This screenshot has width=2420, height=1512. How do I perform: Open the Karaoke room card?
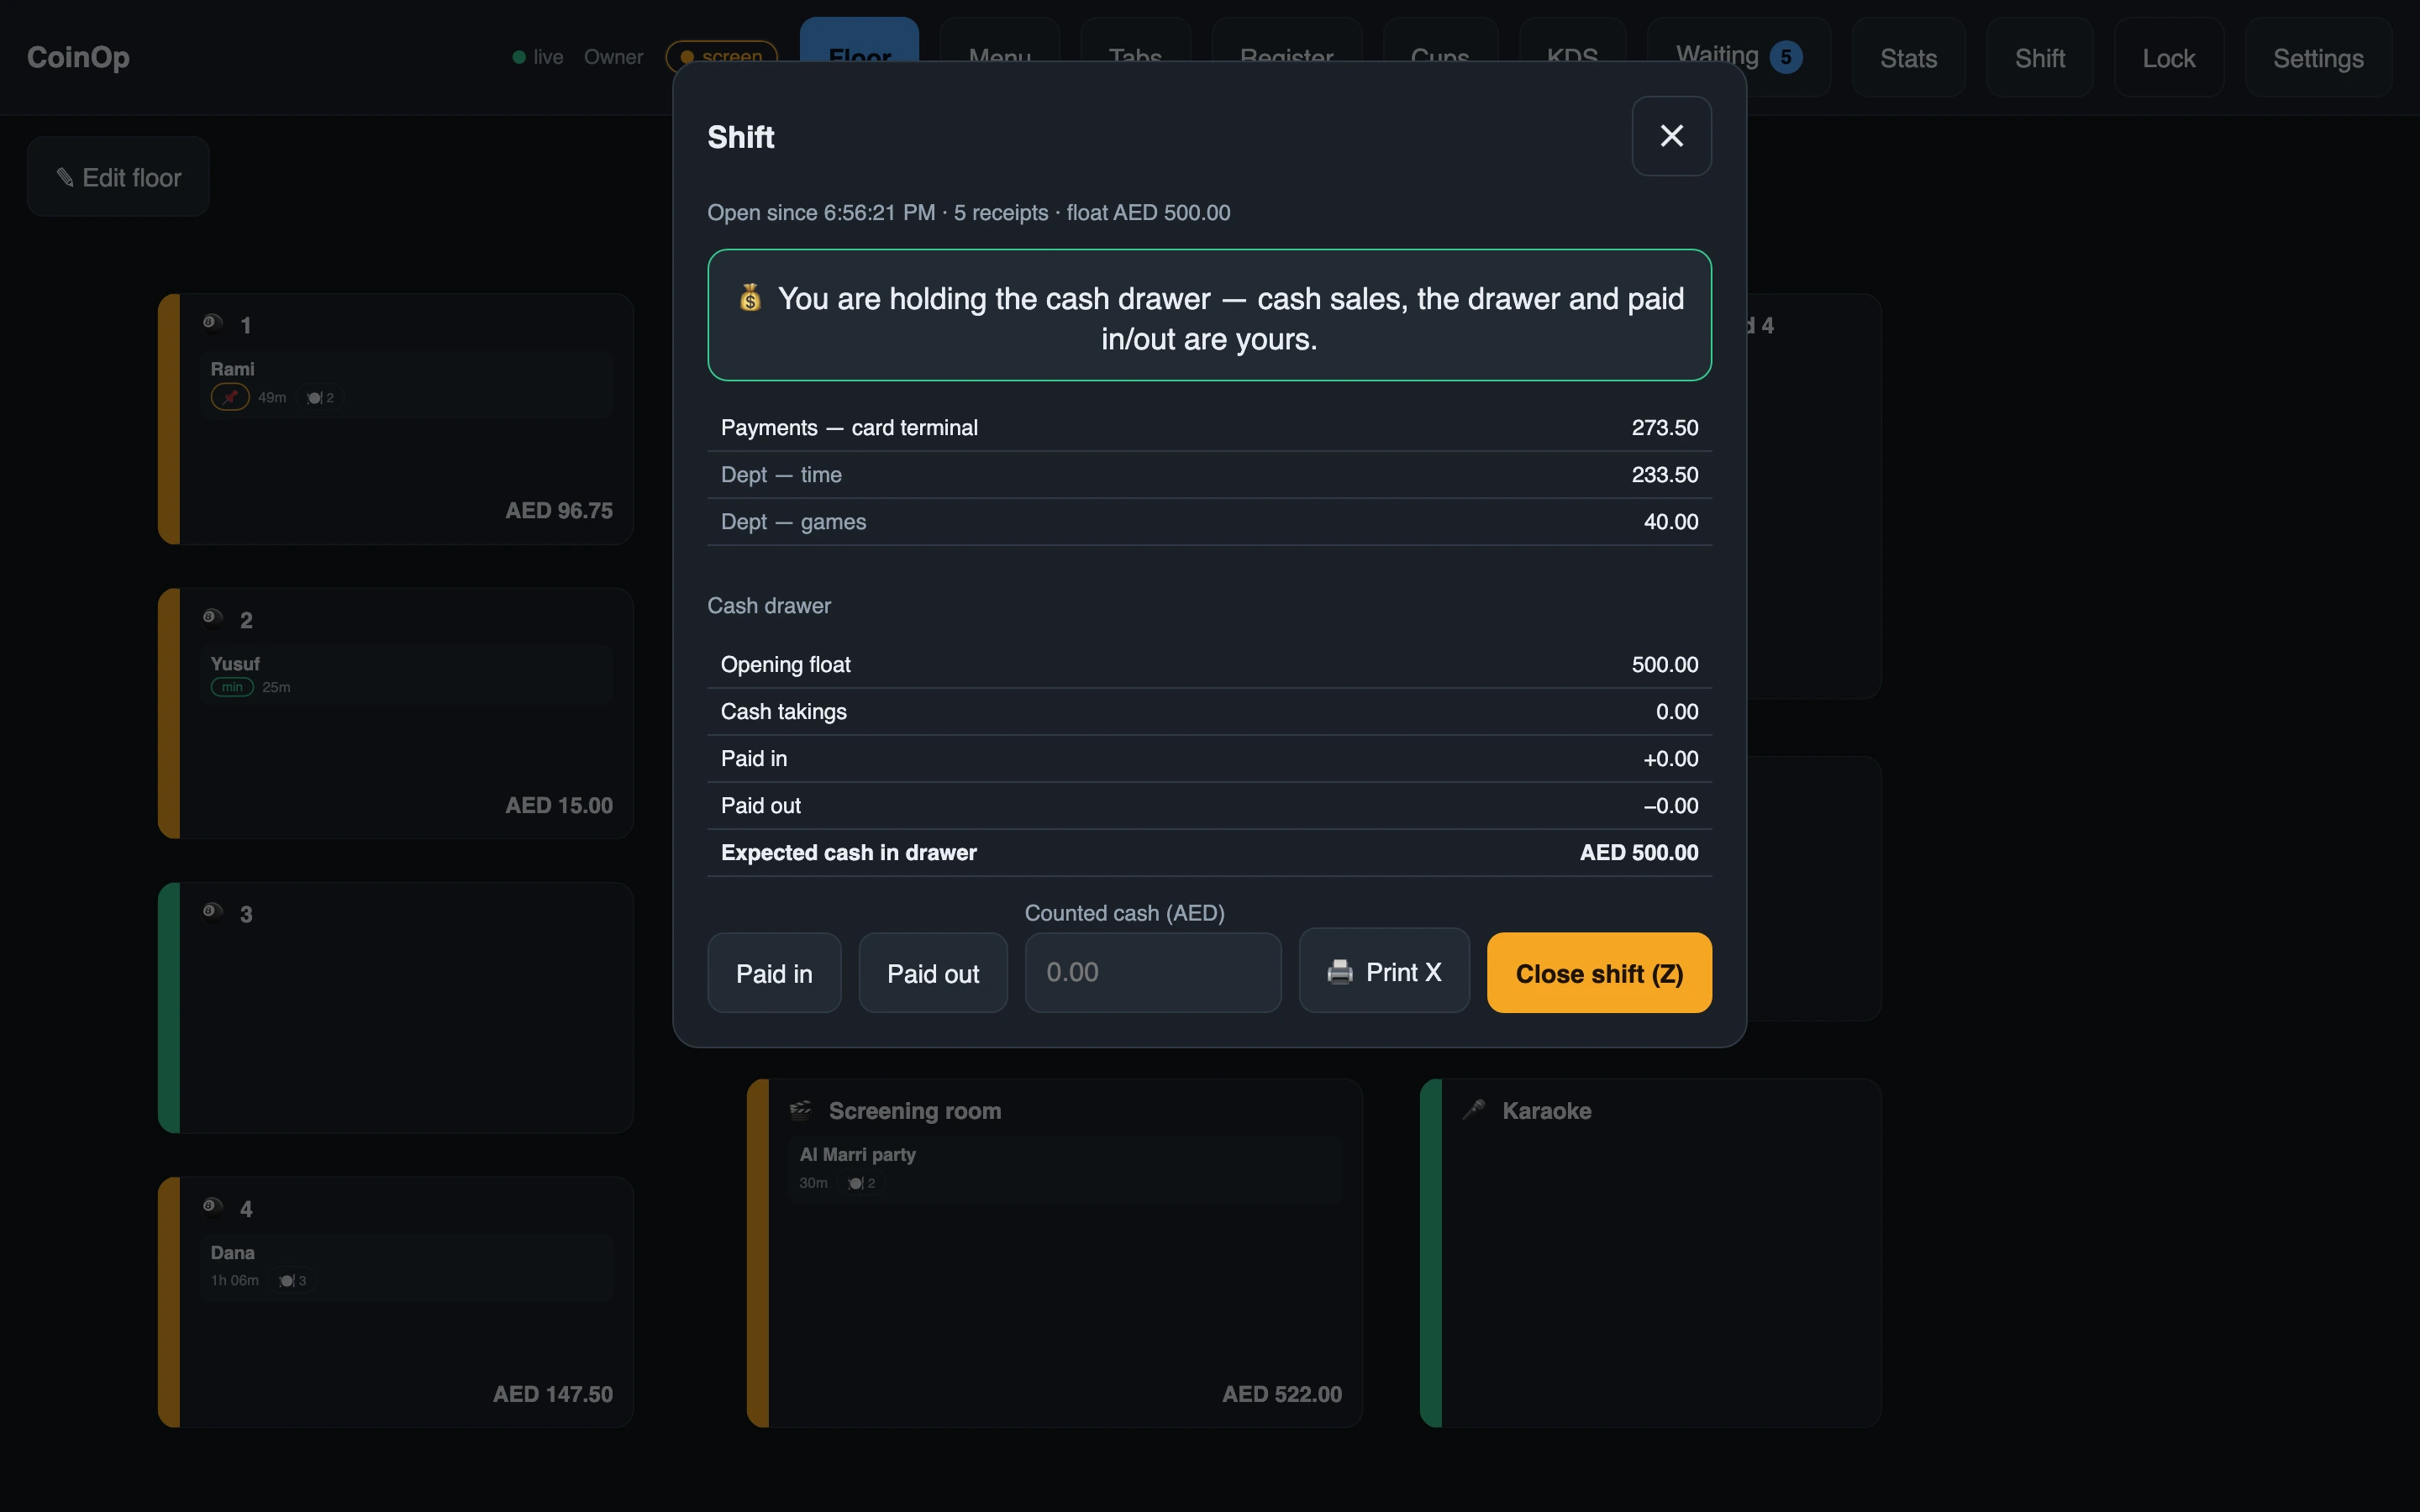(1651, 1253)
